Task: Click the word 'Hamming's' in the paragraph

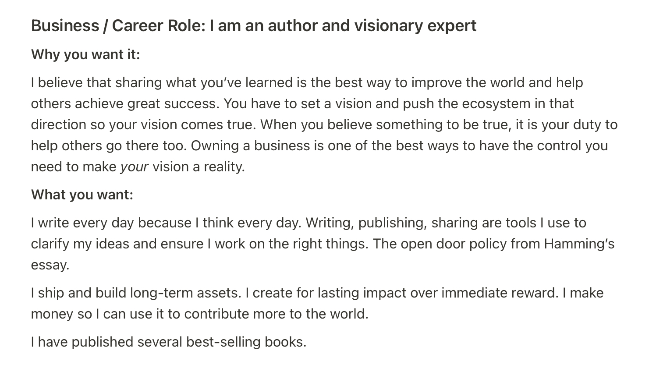Action: (579, 244)
